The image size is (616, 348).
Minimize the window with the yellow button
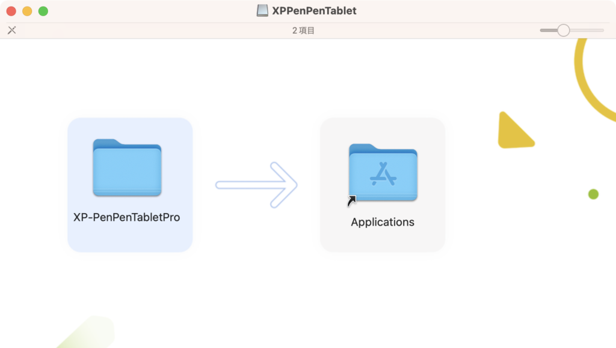[27, 11]
